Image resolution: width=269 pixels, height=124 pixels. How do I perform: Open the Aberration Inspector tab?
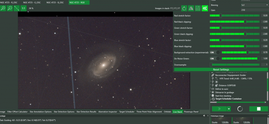108,112
